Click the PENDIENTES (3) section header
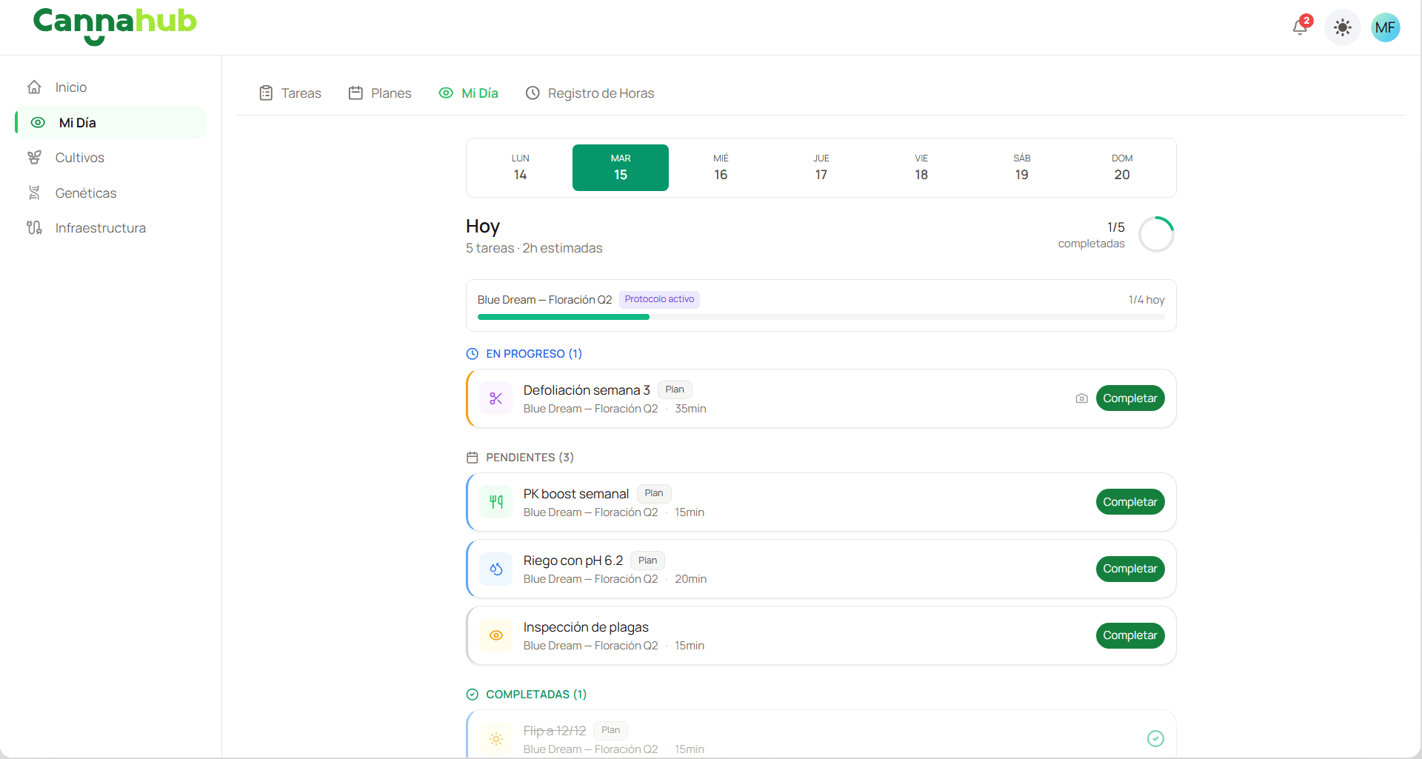 tap(520, 458)
